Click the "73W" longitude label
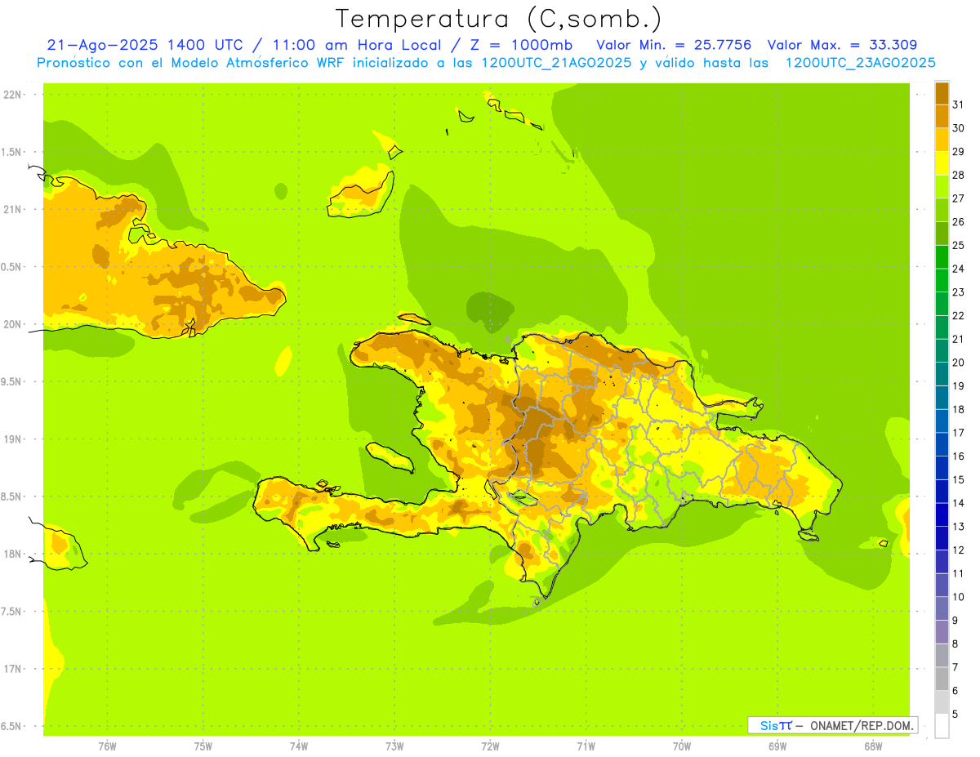 [x=394, y=746]
